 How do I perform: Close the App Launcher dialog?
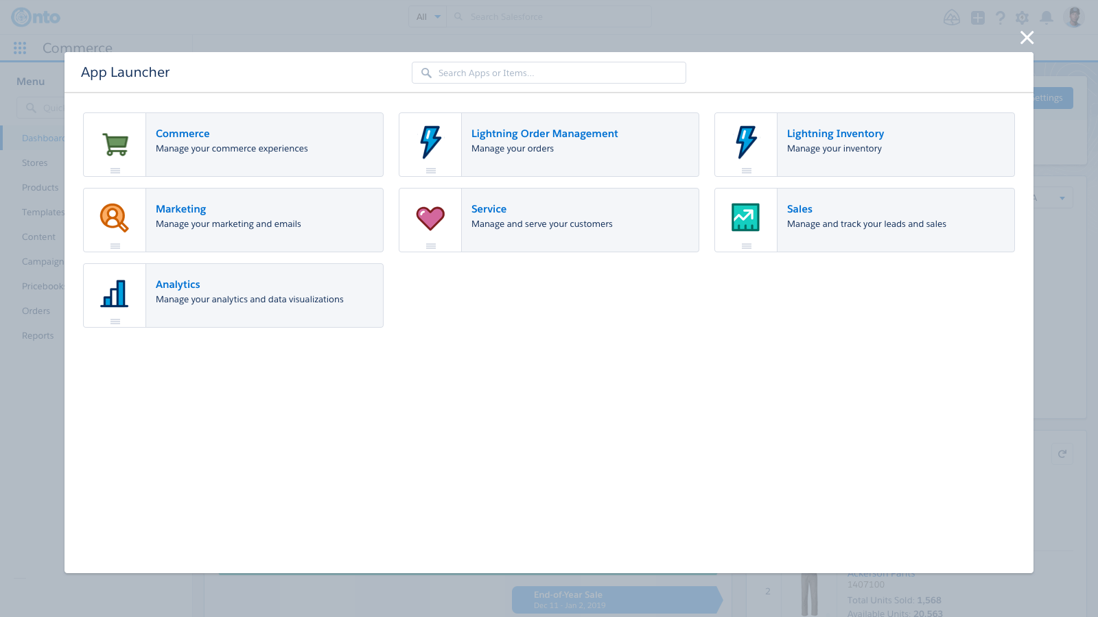tap(1027, 38)
